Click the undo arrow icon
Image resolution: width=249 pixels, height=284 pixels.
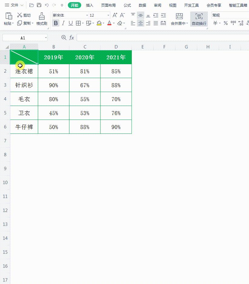(x=47, y=5)
